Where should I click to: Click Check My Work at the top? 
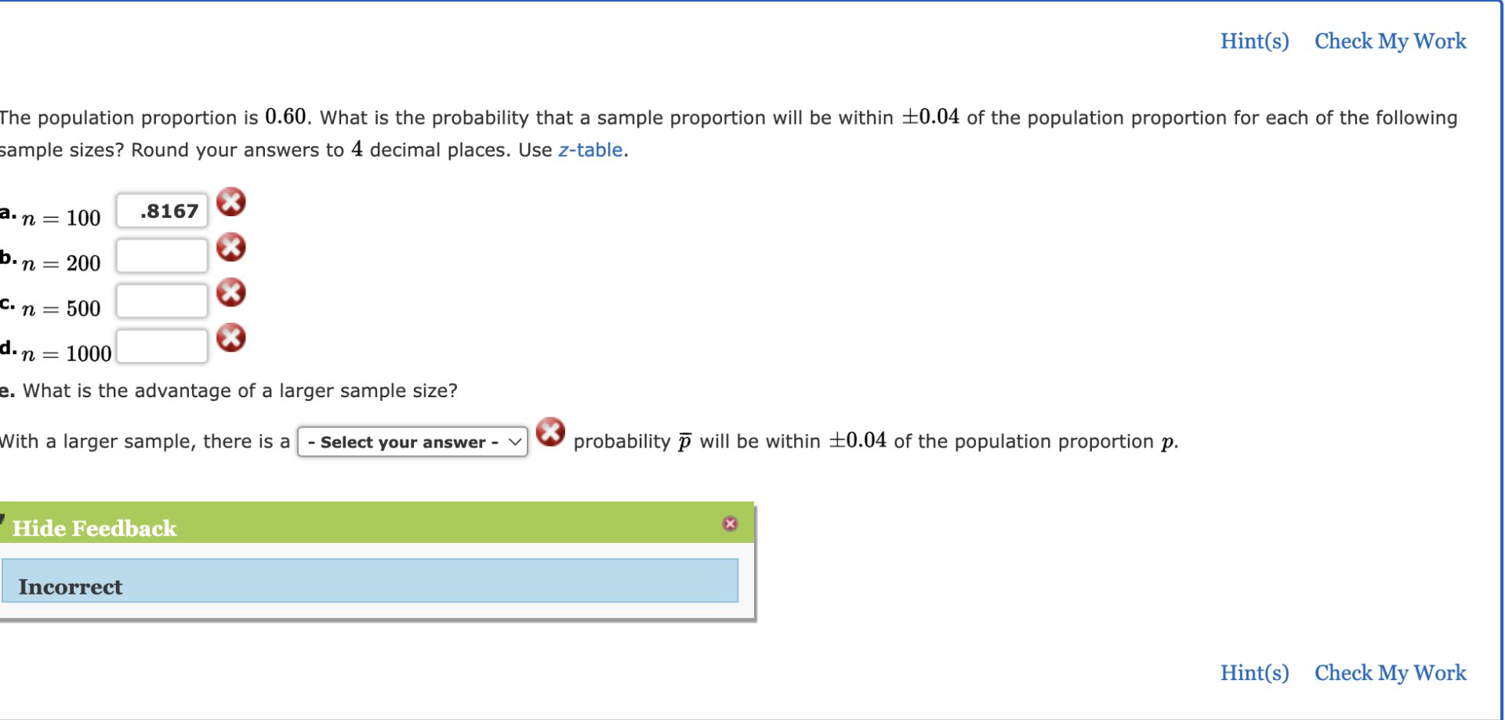tap(1390, 41)
